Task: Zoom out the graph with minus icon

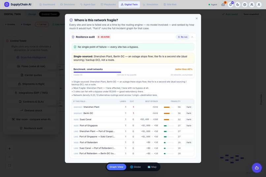Action: [10, 157]
